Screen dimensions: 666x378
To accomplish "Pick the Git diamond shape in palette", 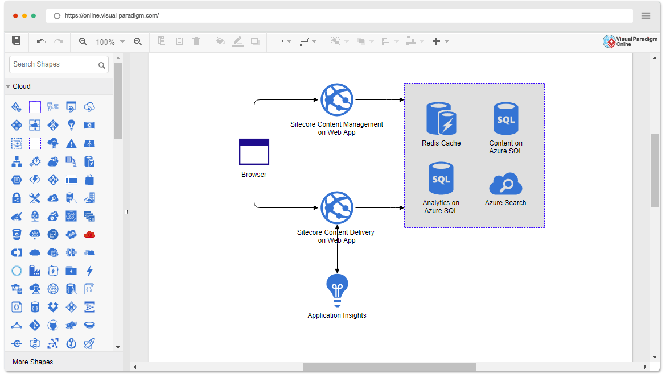I will click(x=35, y=325).
